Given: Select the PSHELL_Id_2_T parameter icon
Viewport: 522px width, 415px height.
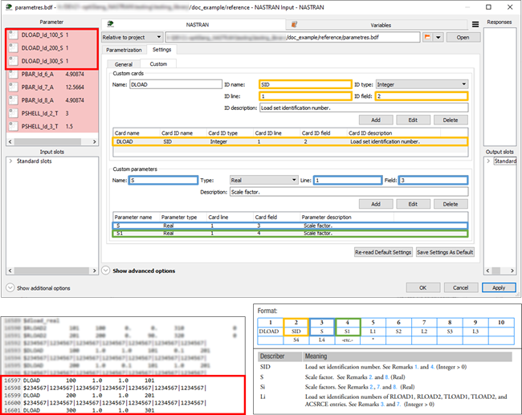Looking at the screenshot, I should click(x=13, y=113).
